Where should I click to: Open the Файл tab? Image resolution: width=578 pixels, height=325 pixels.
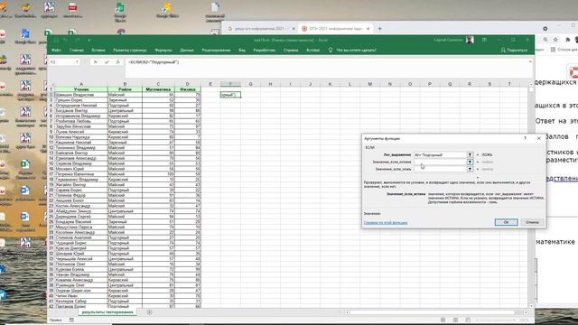point(56,51)
